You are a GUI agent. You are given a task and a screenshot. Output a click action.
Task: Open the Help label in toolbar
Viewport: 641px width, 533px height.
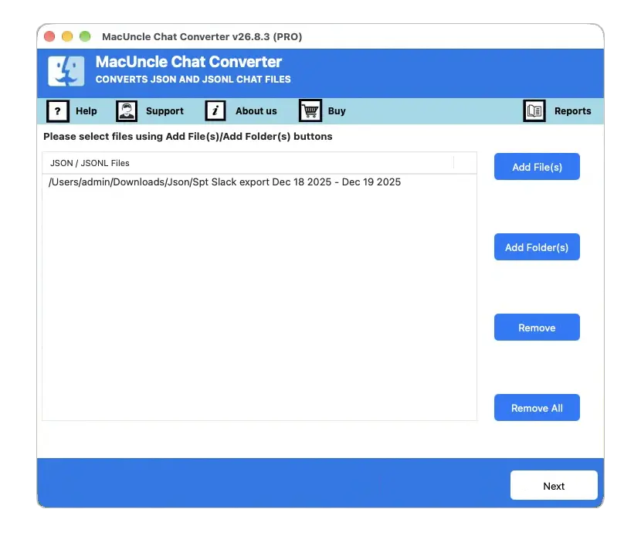point(86,110)
